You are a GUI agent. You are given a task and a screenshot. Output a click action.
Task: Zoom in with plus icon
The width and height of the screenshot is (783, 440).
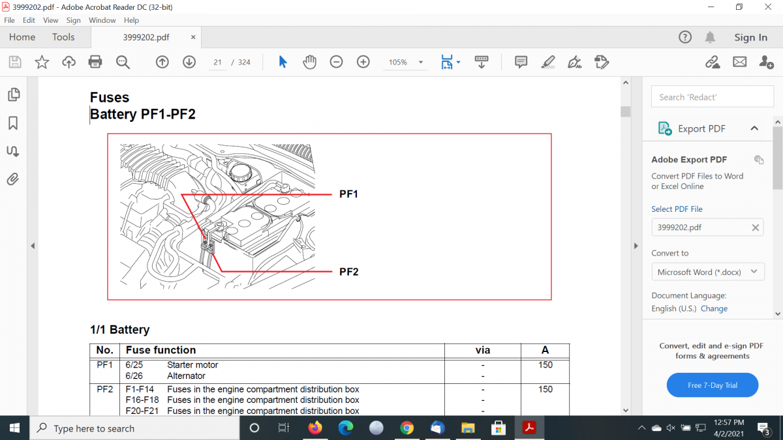(363, 62)
